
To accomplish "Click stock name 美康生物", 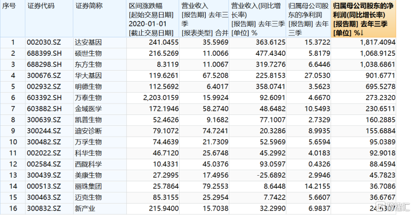I will pyautogui.click(x=88, y=175).
